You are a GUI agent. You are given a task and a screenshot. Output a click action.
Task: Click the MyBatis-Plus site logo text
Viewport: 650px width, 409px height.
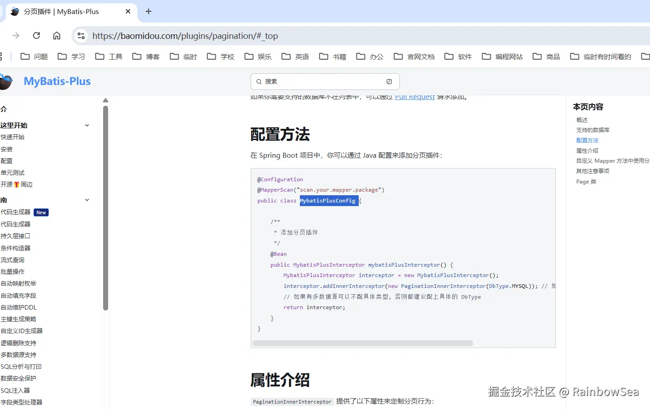[x=57, y=81]
